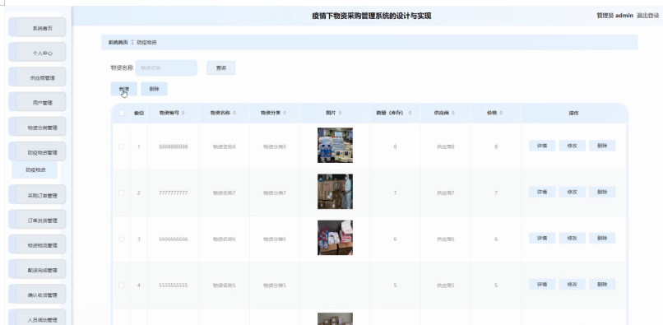The width and height of the screenshot is (663, 325).
Task: Click 修改 for row 5555555555
Action: coord(572,285)
